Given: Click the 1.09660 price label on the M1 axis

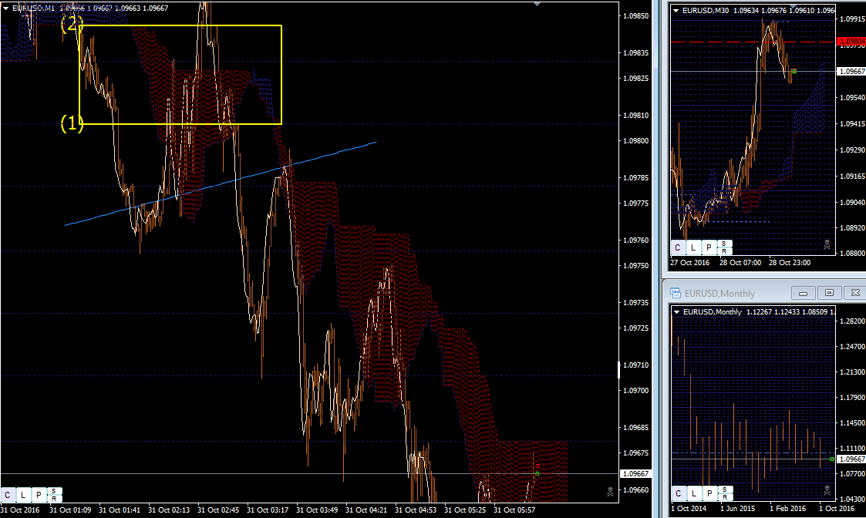Looking at the screenshot, I should click(x=635, y=489).
